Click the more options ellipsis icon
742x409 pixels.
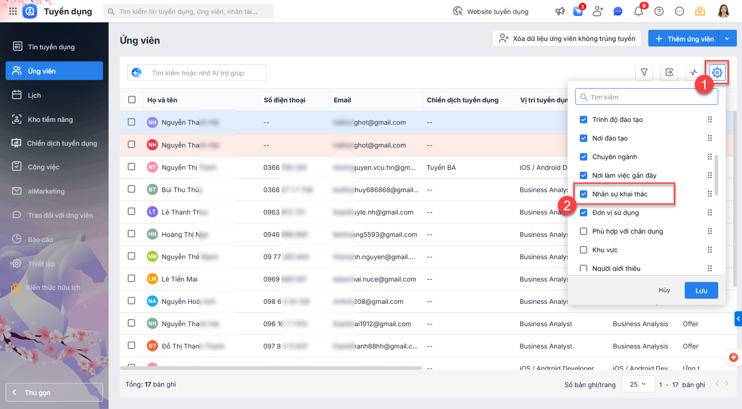tap(680, 11)
